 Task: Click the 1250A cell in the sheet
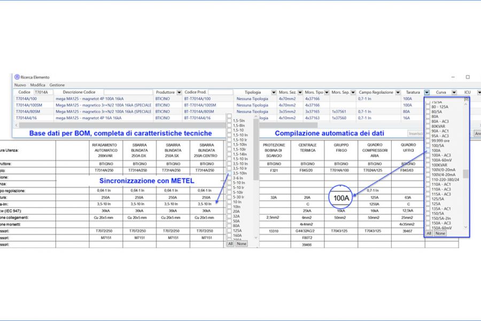(x=375, y=204)
